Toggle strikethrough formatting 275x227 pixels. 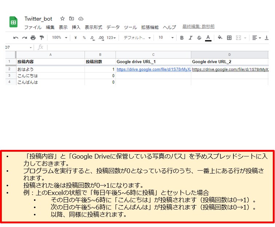[199, 38]
